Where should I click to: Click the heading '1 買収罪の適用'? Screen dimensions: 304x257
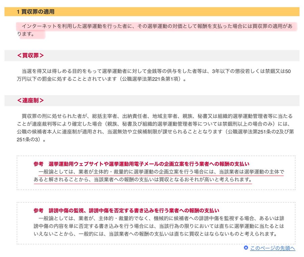click(36, 11)
